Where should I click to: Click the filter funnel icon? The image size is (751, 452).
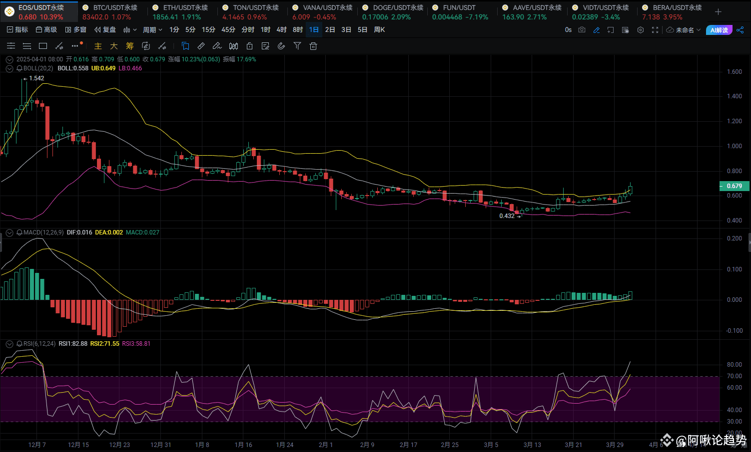tap(297, 46)
